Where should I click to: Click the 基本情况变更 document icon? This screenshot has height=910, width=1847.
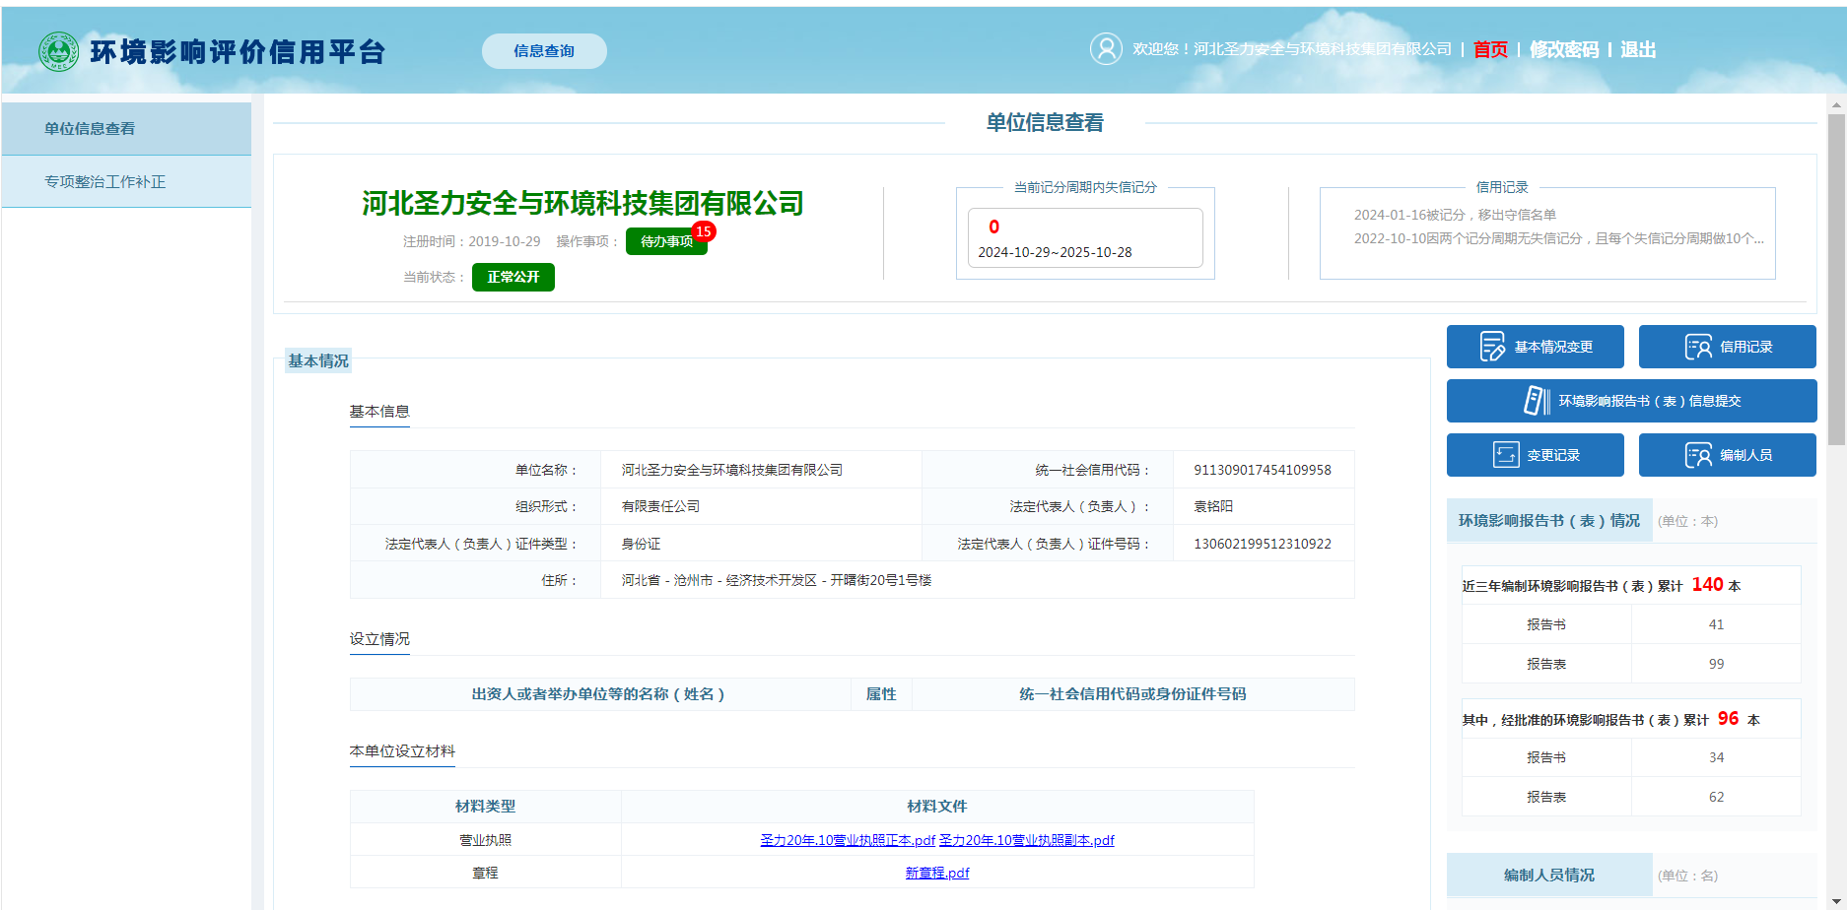click(x=1492, y=347)
